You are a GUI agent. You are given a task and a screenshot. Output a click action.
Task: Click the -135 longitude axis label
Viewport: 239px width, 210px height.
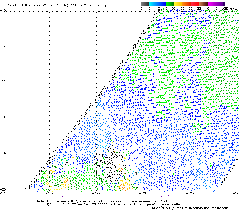(x=3, y=193)
